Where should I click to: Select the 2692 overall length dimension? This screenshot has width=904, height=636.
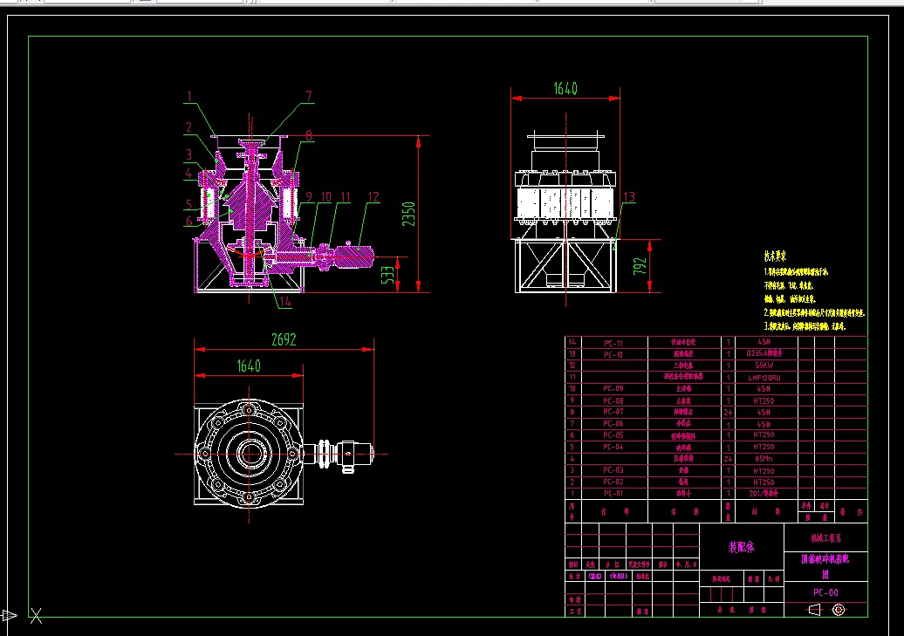pos(284,339)
